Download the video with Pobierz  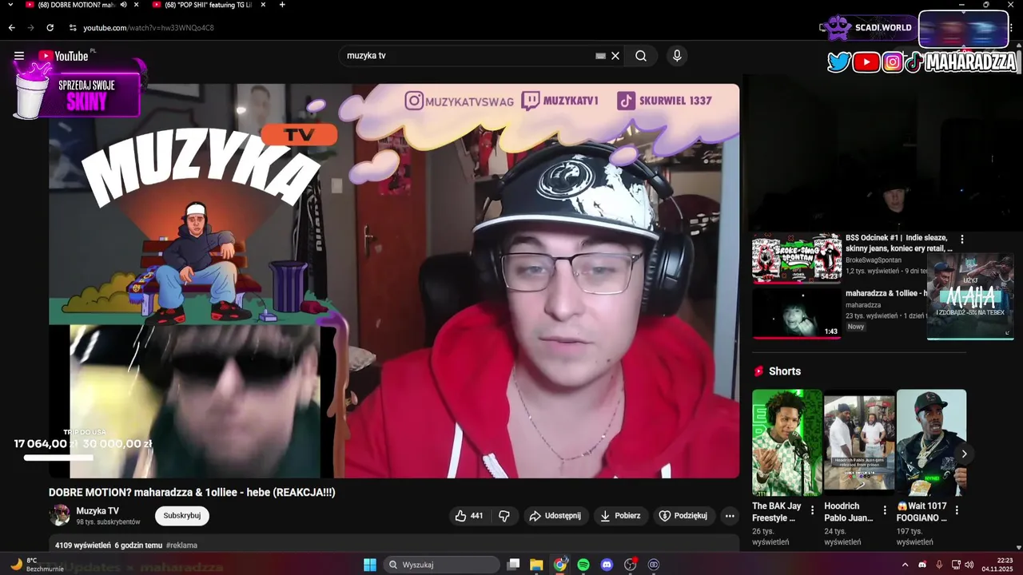click(x=621, y=516)
